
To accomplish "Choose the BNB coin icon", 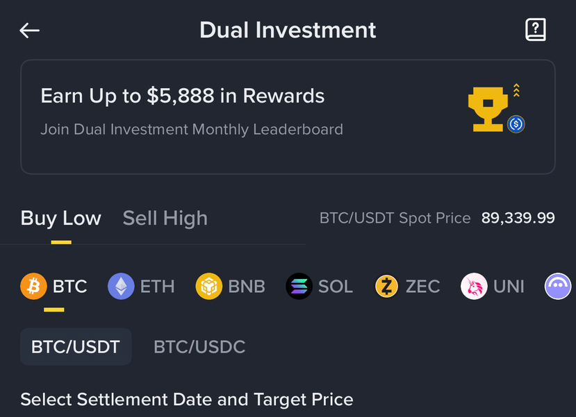I will (x=208, y=286).
